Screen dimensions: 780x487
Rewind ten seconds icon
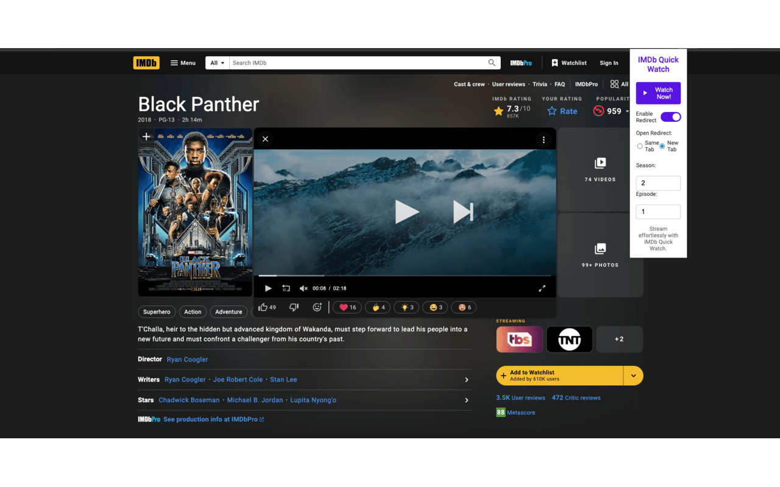(x=286, y=288)
